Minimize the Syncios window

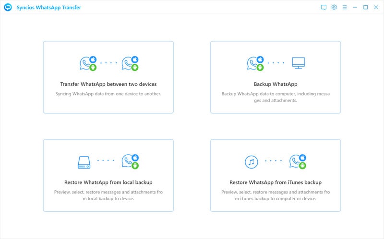355,7
